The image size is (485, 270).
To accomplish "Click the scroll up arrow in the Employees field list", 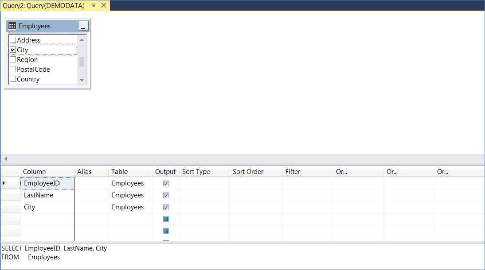I will [x=82, y=40].
